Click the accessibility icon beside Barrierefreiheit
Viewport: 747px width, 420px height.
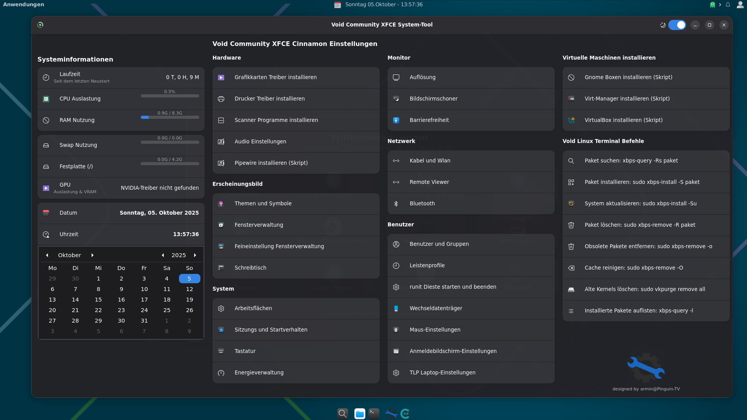click(396, 120)
